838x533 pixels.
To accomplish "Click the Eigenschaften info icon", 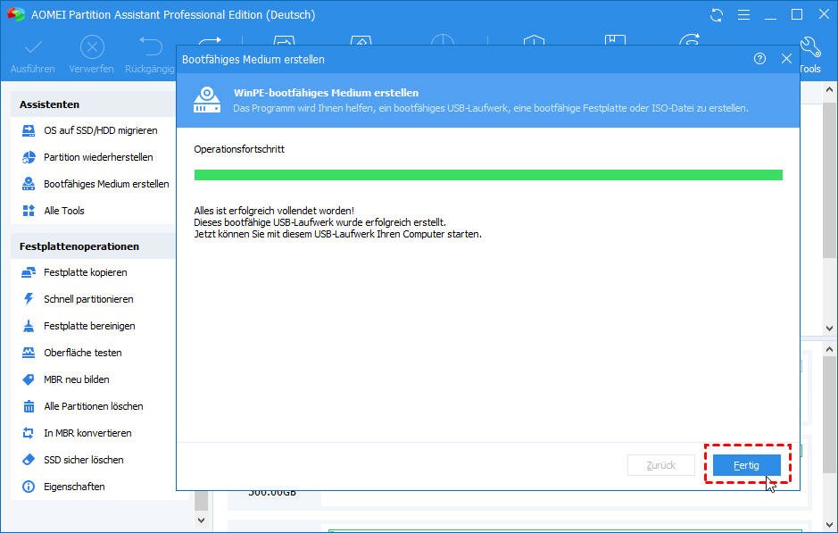I will tap(29, 487).
